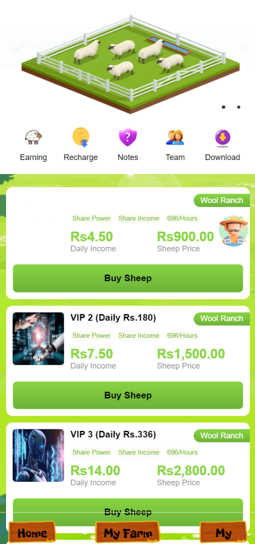Buy Sheep for the Rs900.00 plan

[x=128, y=278]
